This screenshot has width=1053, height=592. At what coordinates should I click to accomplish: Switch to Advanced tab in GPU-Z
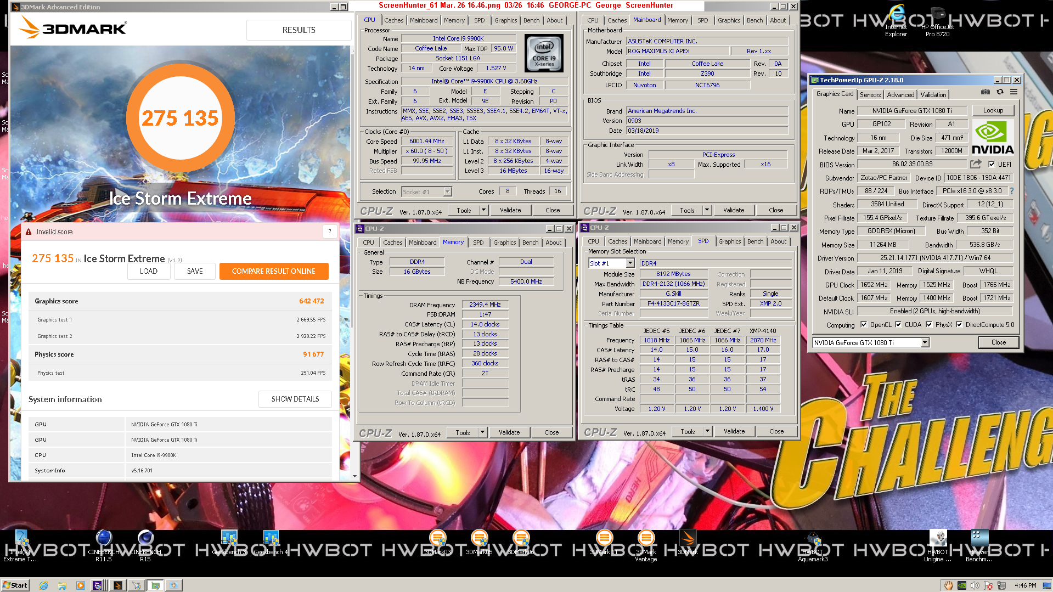click(x=900, y=94)
